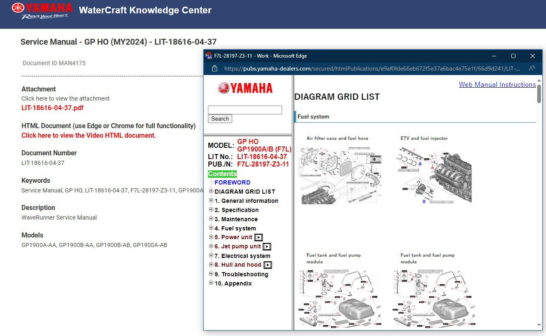Open '4. Fuel system' chapter label
Image resolution: width=546 pixels, height=336 pixels.
tap(235, 228)
